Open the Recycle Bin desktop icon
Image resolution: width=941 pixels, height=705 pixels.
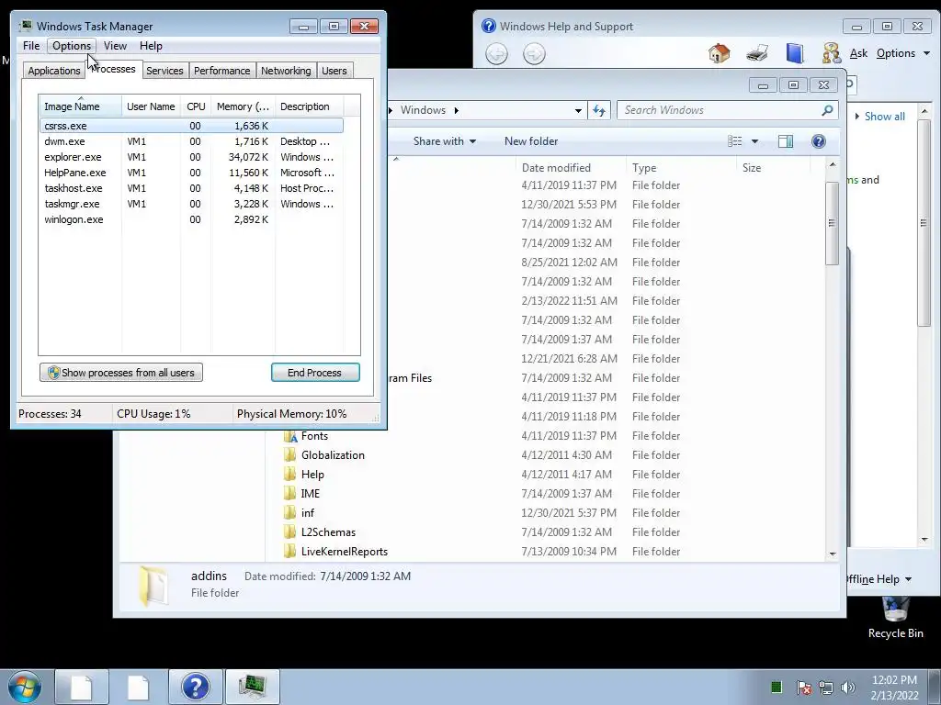(895, 618)
